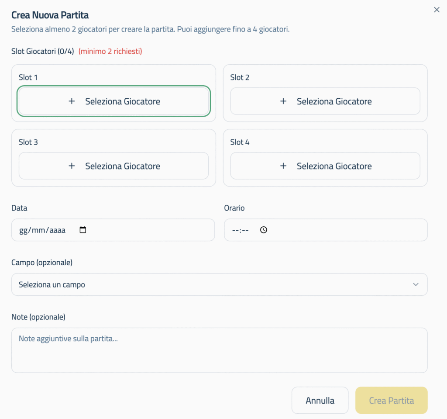The width and height of the screenshot is (447, 419).
Task: Close the Crea Nuova Partita dialog
Action: [x=437, y=10]
